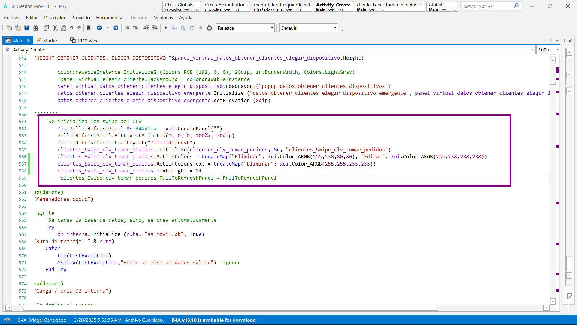The height and width of the screenshot is (325, 577).
Task: Toggle bookmark using the bookmark icon
Action: (89, 28)
